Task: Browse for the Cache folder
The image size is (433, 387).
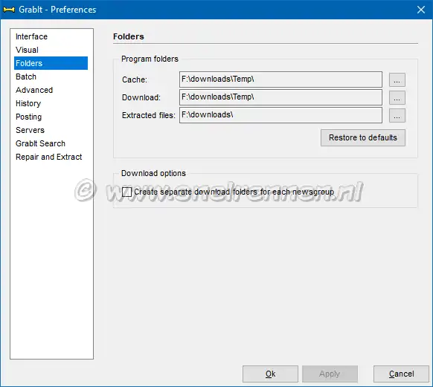Action: coord(397,79)
